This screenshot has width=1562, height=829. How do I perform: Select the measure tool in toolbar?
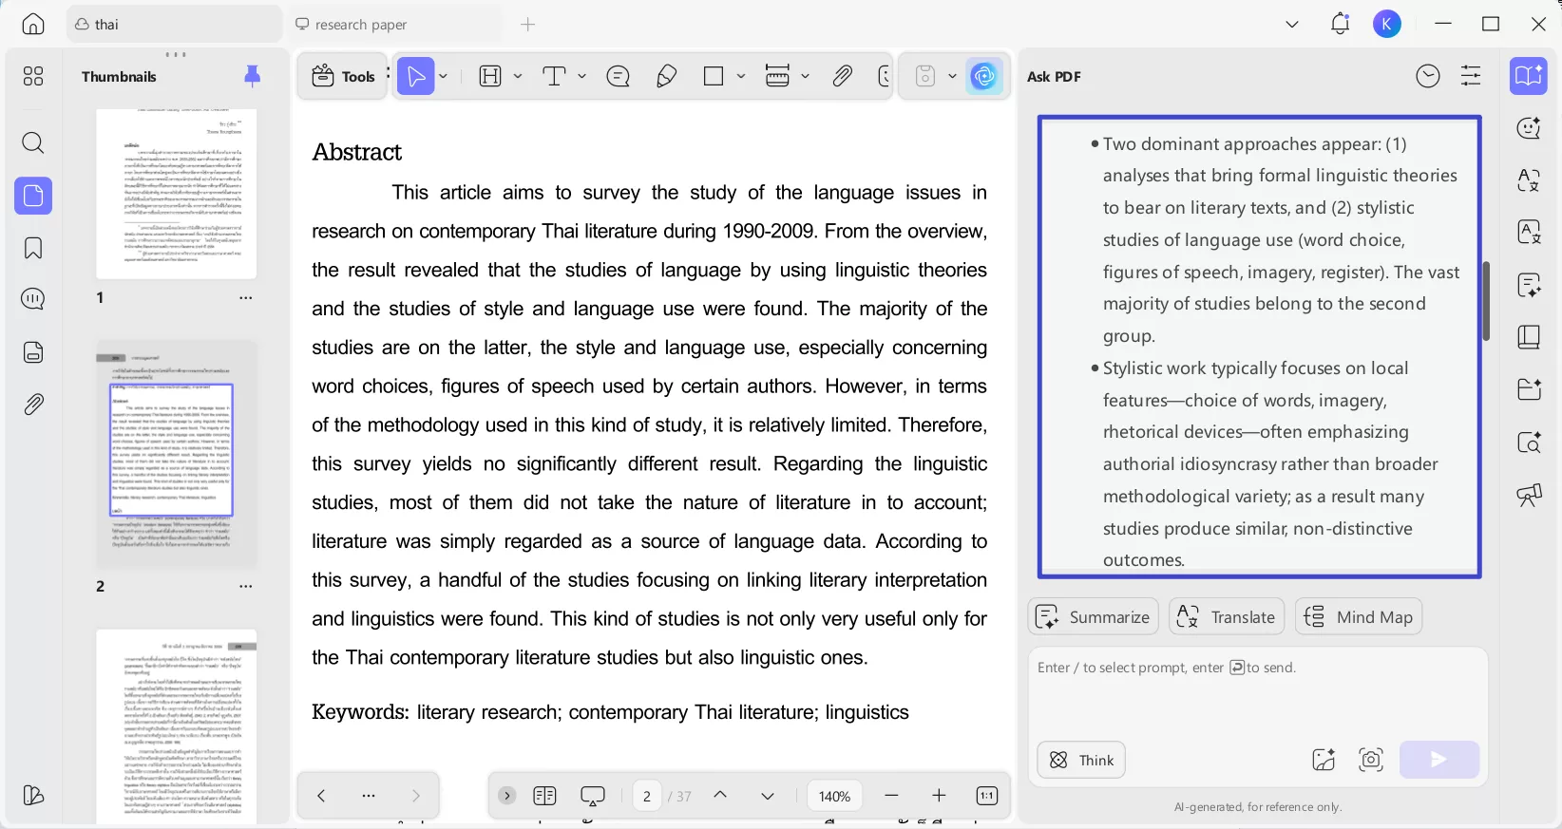[777, 76]
